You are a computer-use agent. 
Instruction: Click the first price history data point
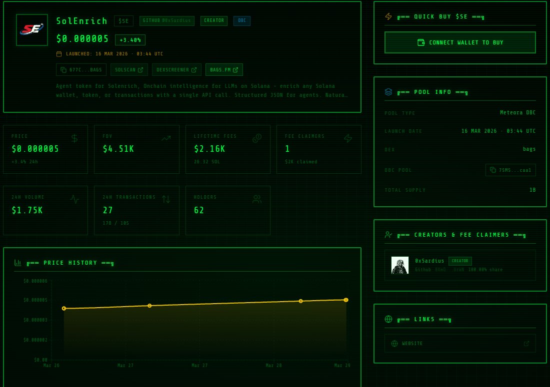tap(64, 309)
